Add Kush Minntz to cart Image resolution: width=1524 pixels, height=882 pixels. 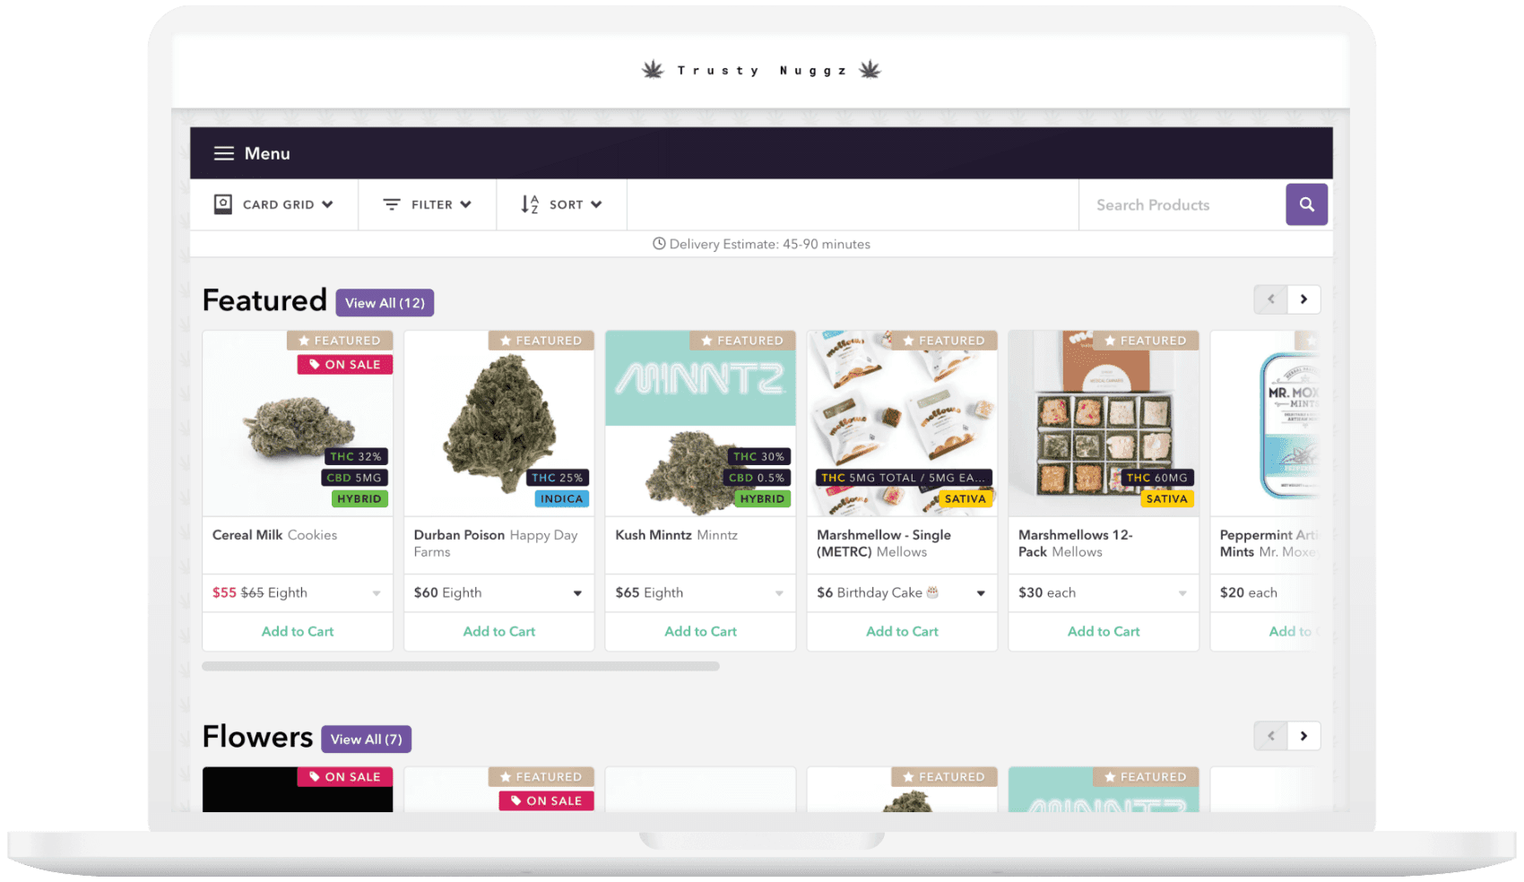[x=700, y=631]
